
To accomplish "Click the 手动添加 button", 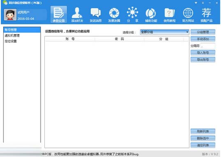I will click(203, 39).
